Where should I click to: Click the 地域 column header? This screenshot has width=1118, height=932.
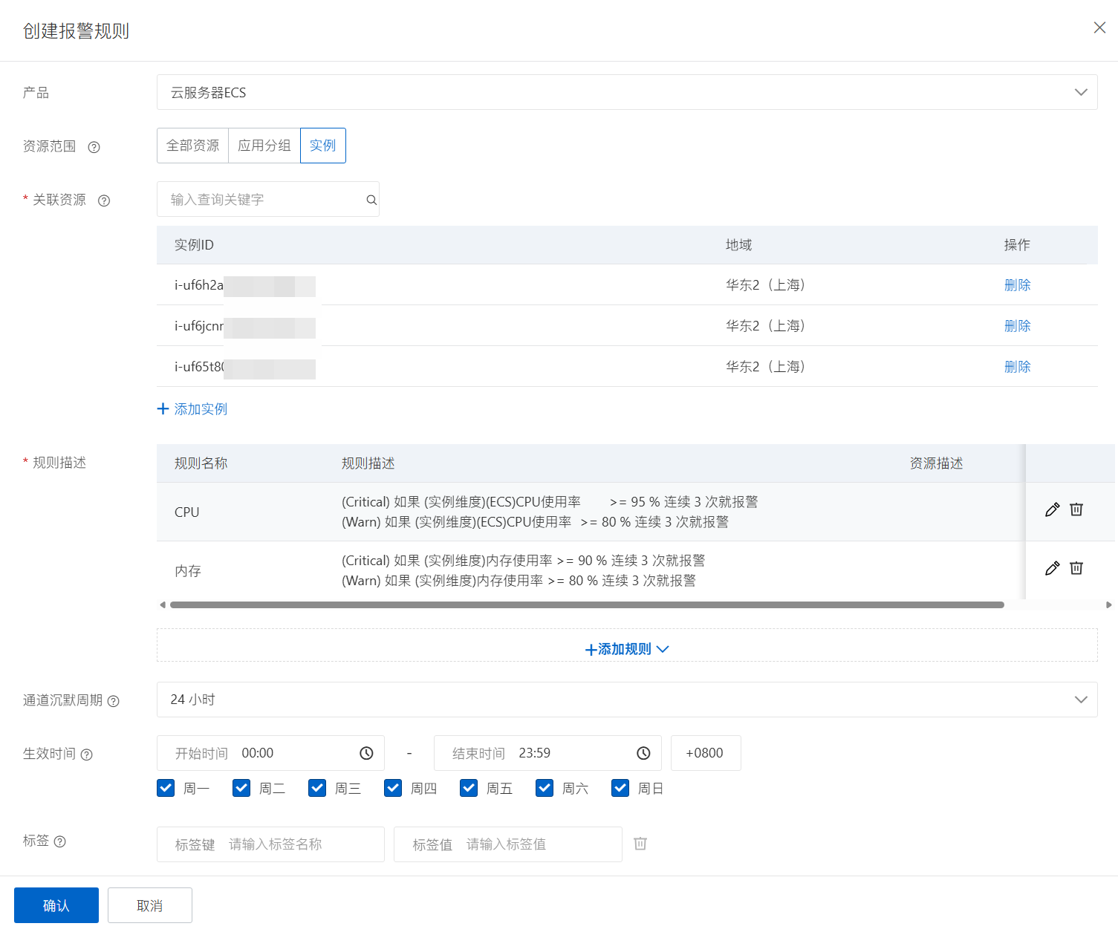coord(739,245)
